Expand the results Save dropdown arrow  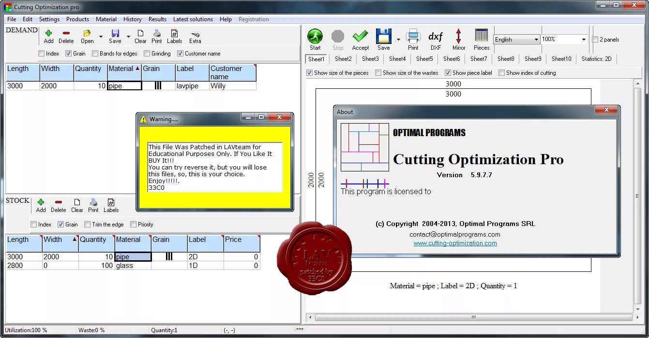pos(398,39)
